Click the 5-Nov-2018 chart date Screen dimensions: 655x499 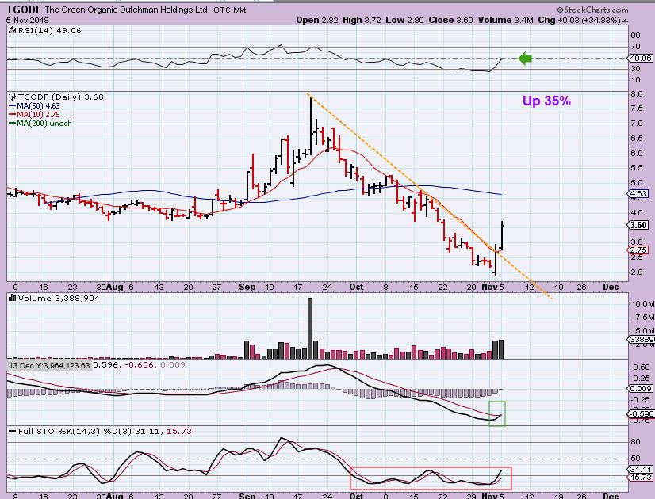coord(28,20)
